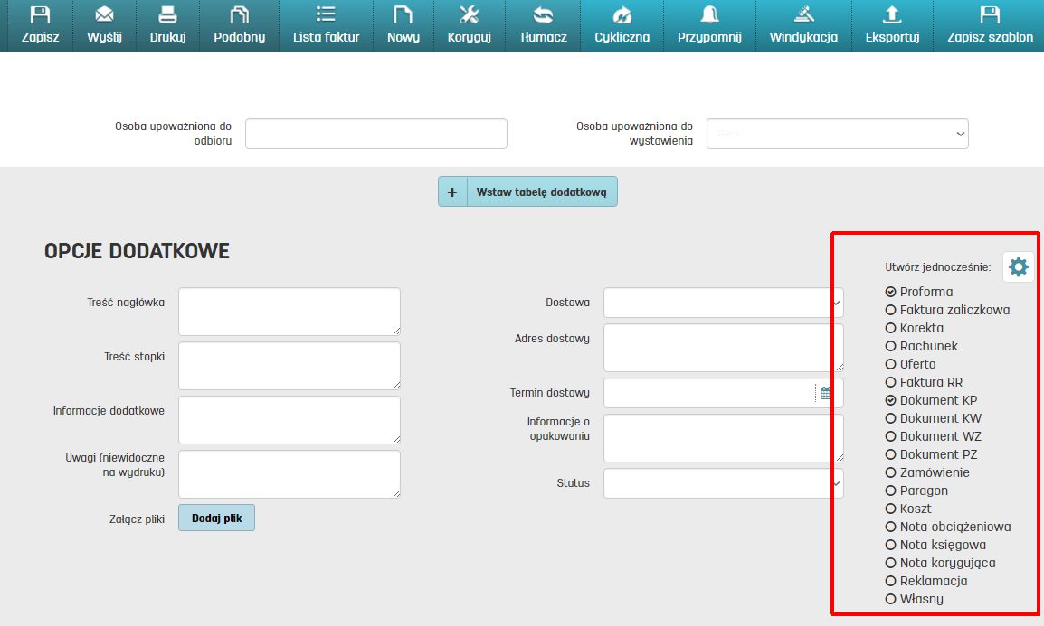Select Windykacja in the top toolbar
1044x626 pixels.
[803, 25]
